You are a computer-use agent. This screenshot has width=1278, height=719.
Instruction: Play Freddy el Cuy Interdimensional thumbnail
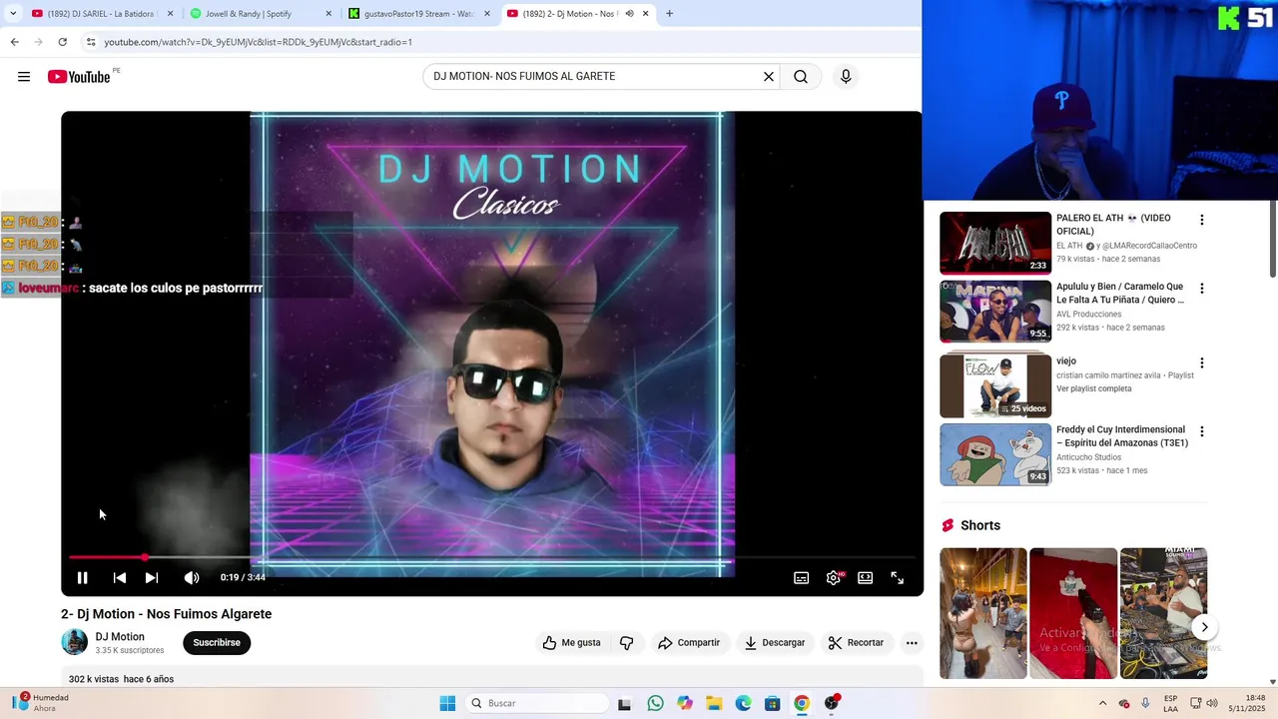pyautogui.click(x=995, y=454)
